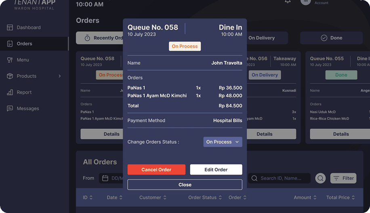Expand the Products submenu chevron
370x213 pixels.
pos(60,76)
